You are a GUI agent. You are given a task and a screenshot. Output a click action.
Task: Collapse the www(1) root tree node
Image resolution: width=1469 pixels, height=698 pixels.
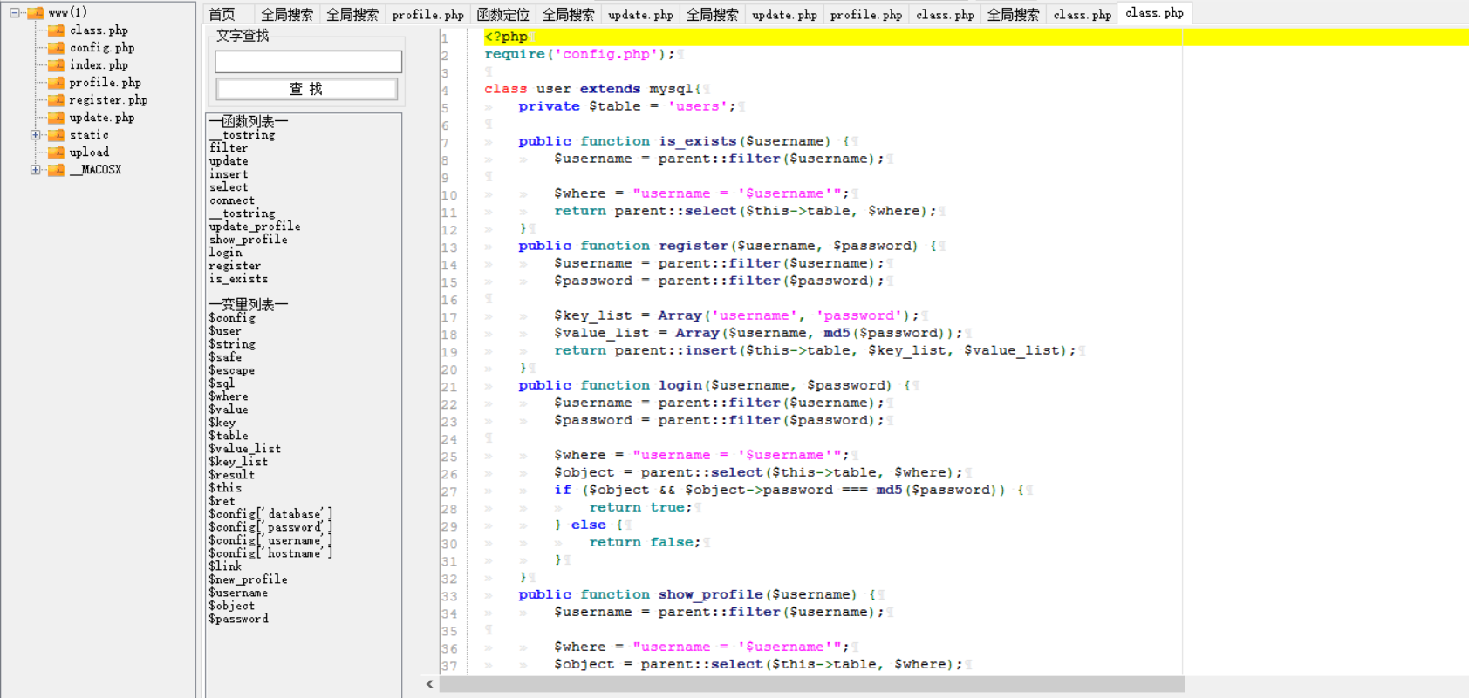pyautogui.click(x=14, y=12)
